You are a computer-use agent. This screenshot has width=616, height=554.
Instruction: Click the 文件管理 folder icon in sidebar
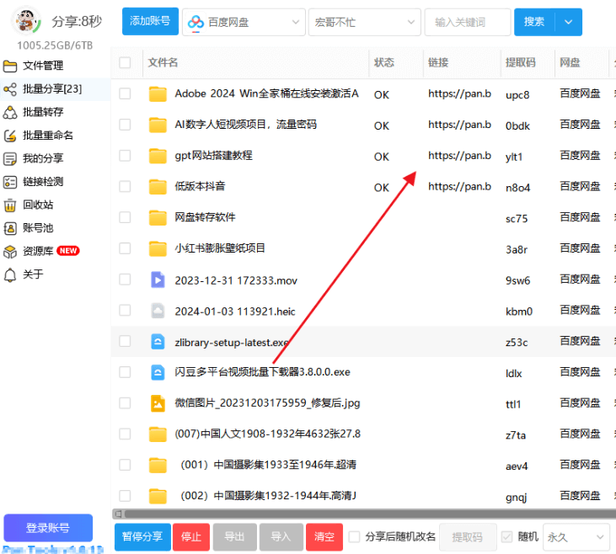pos(10,66)
